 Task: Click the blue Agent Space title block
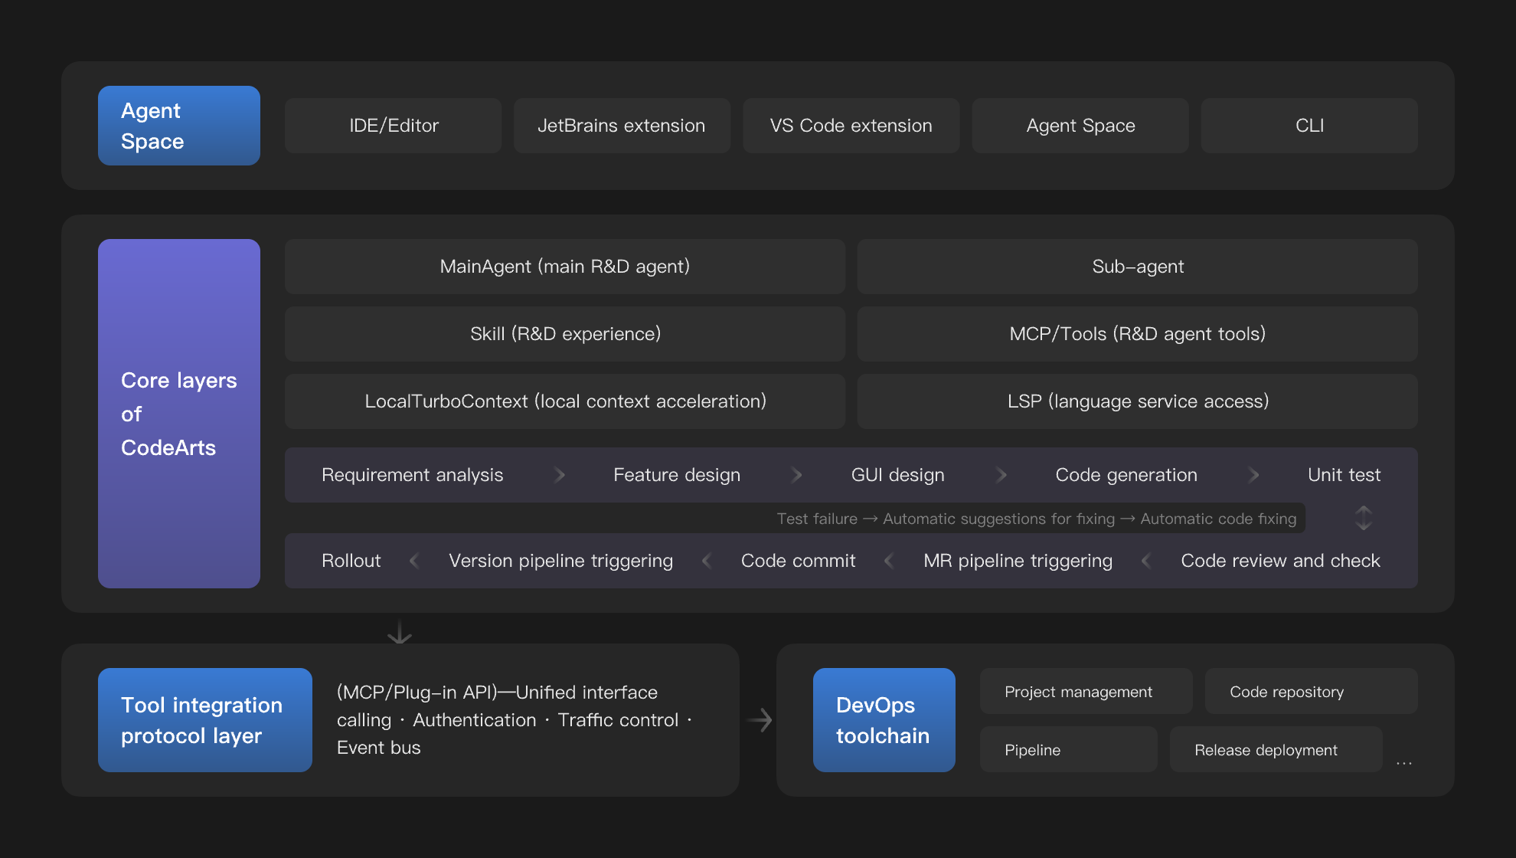179,126
